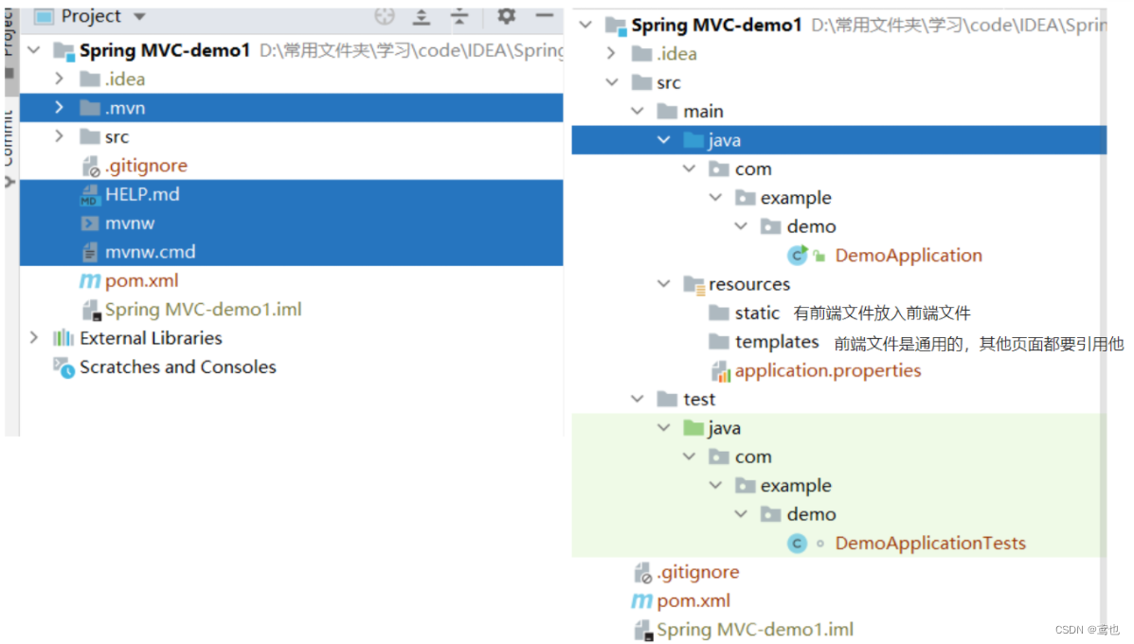Click the DemoApplicationTests class icon
Image resolution: width=1134 pixels, height=644 pixels.
point(797,543)
